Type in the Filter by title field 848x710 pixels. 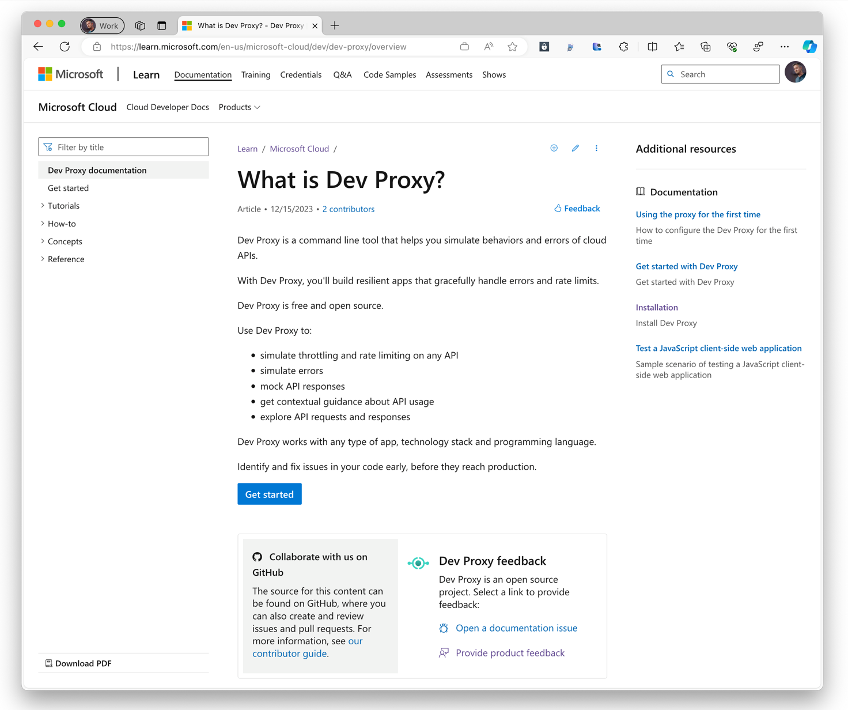tap(123, 146)
